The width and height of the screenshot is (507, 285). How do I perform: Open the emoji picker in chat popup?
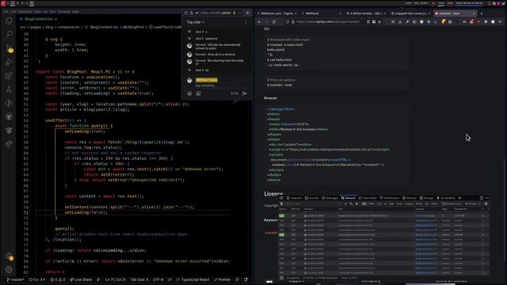coord(189,93)
